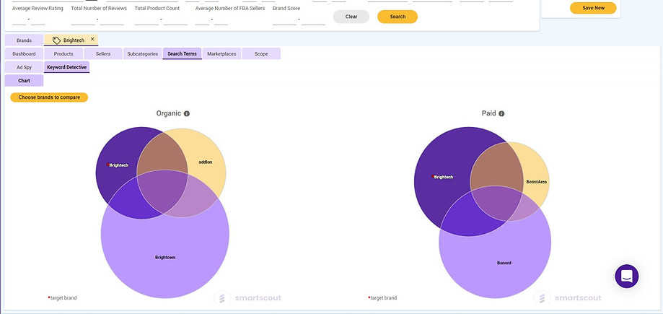The width and height of the screenshot is (663, 314).
Task: Click the Brightown label in Organic chart
Action: (x=165, y=257)
